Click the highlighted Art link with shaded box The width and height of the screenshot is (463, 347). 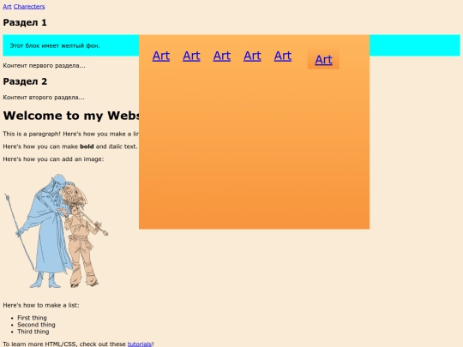(323, 60)
